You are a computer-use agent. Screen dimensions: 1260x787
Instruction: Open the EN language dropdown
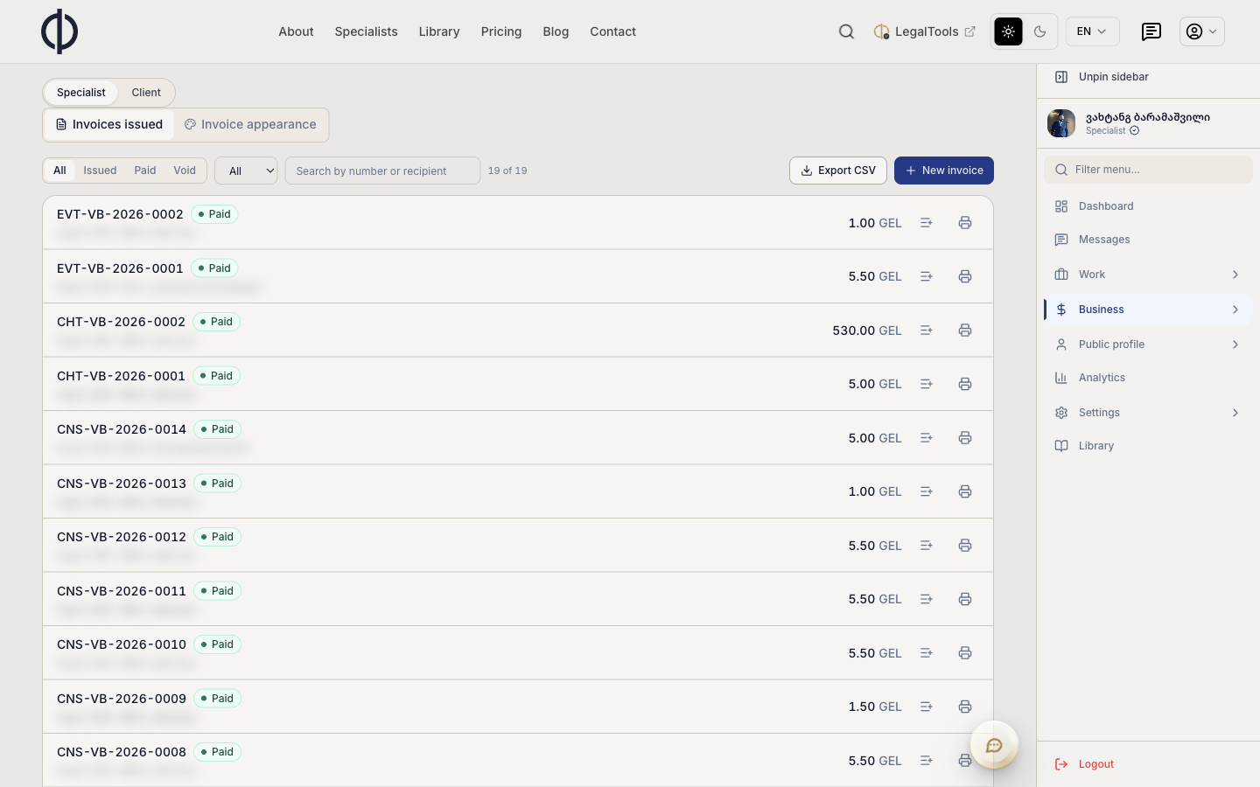tap(1092, 31)
